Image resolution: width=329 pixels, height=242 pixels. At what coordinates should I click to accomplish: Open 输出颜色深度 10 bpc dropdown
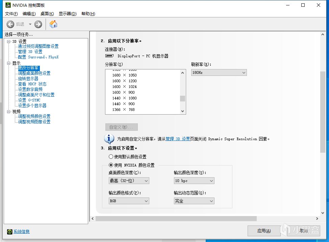(194, 181)
